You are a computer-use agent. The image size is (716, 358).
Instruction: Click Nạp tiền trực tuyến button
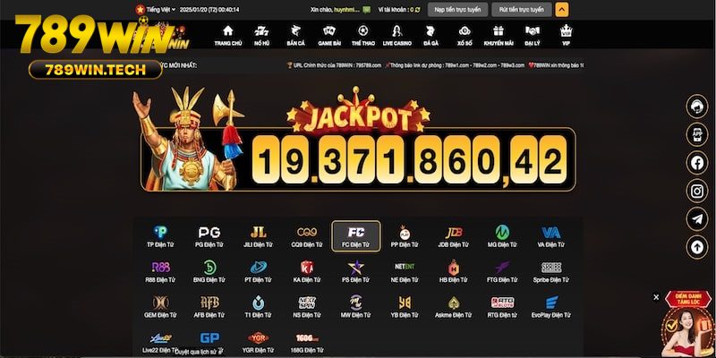(x=457, y=10)
